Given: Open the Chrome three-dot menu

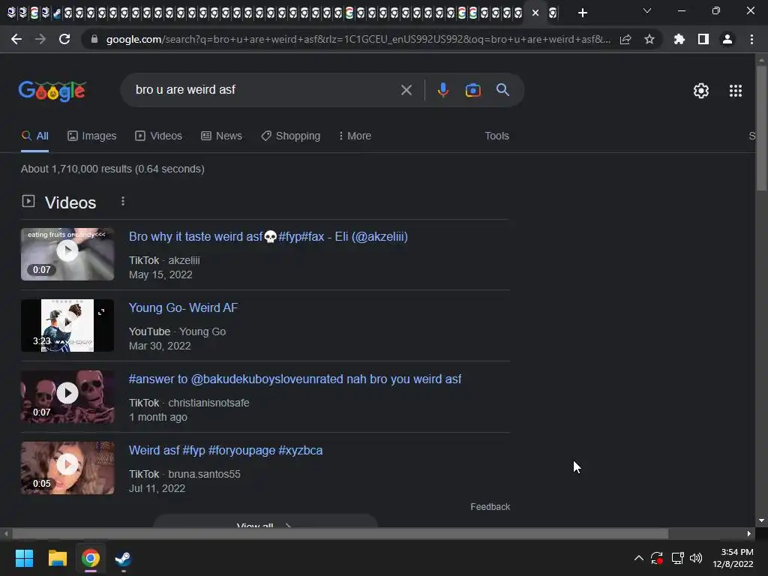Looking at the screenshot, I should pyautogui.click(x=751, y=39).
